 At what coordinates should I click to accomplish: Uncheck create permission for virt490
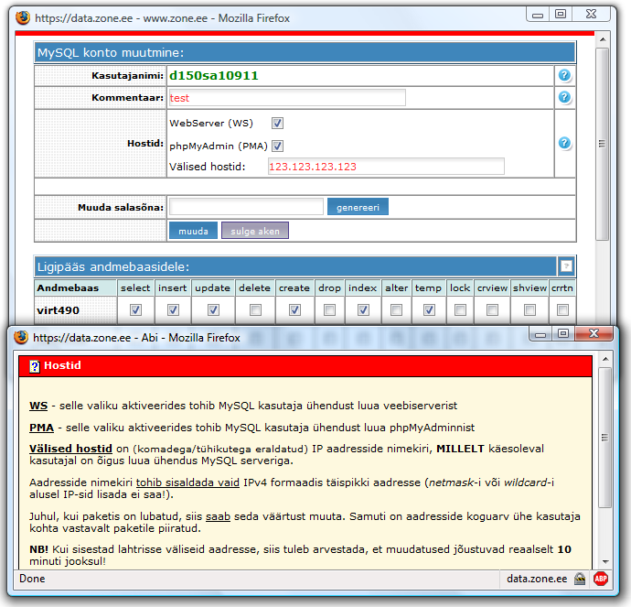point(294,309)
